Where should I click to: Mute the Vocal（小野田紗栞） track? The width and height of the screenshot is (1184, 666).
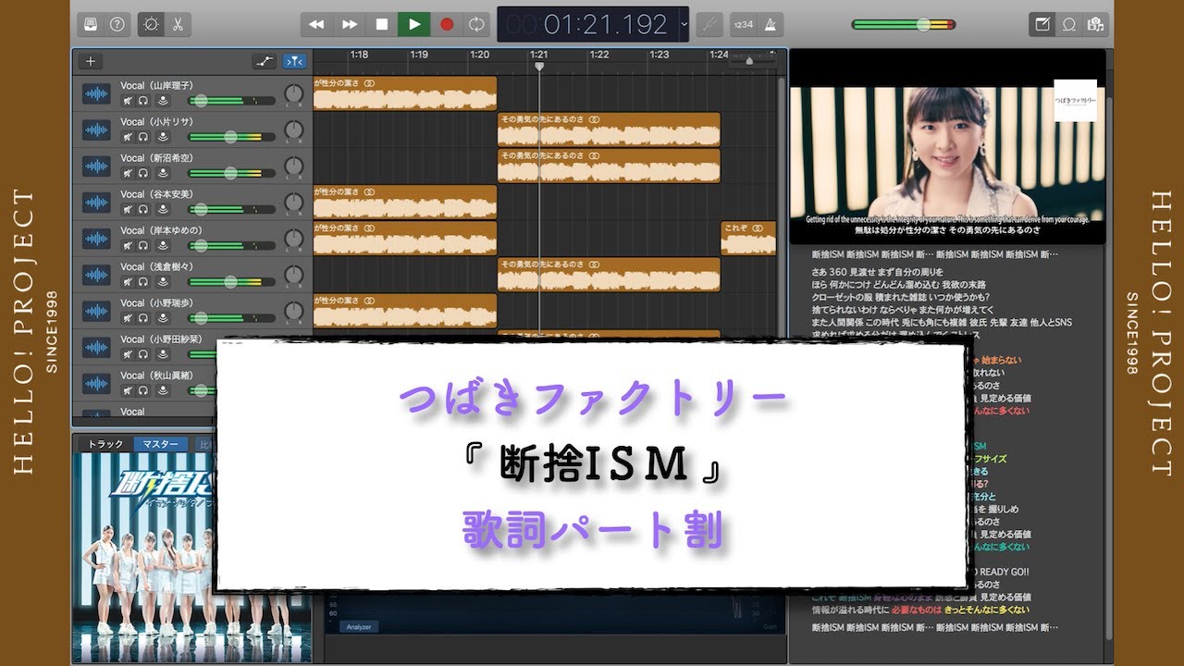[x=128, y=354]
